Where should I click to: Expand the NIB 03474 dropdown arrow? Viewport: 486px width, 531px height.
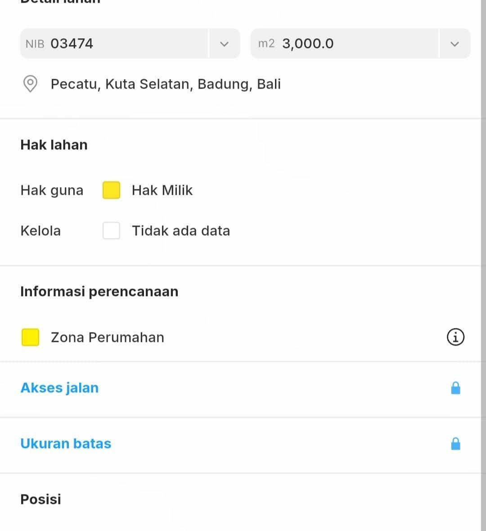(224, 44)
